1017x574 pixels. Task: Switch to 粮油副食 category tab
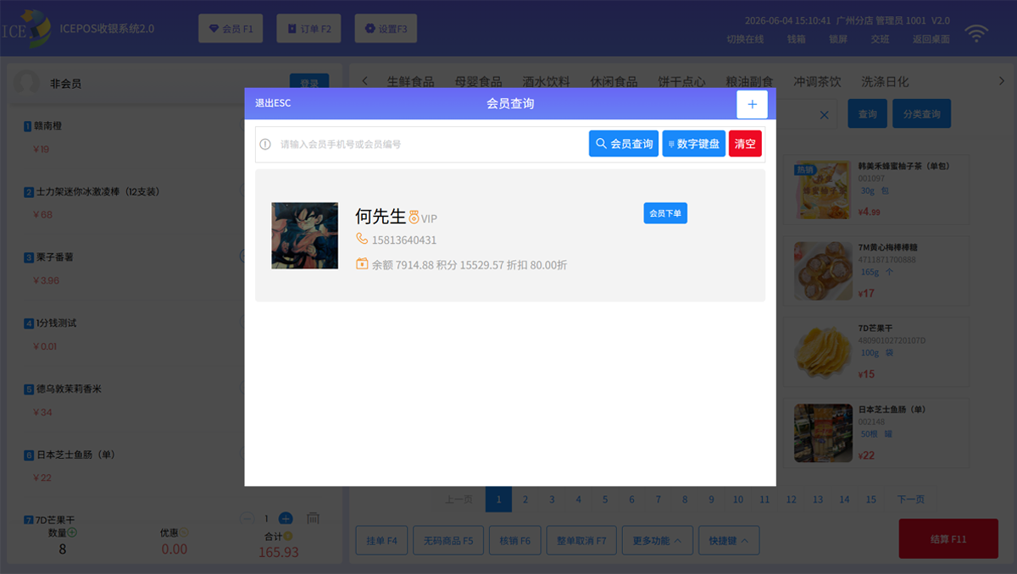pos(749,81)
